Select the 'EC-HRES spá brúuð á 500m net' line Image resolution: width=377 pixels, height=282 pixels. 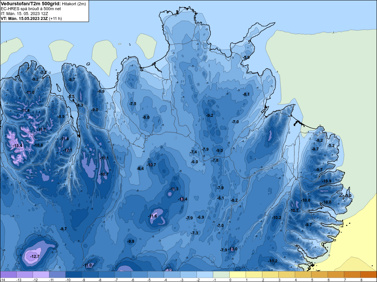(31, 9)
